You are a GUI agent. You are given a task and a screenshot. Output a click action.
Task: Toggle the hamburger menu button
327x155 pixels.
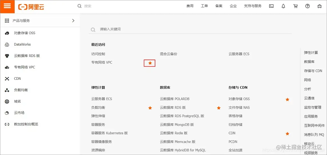tap(7, 6)
